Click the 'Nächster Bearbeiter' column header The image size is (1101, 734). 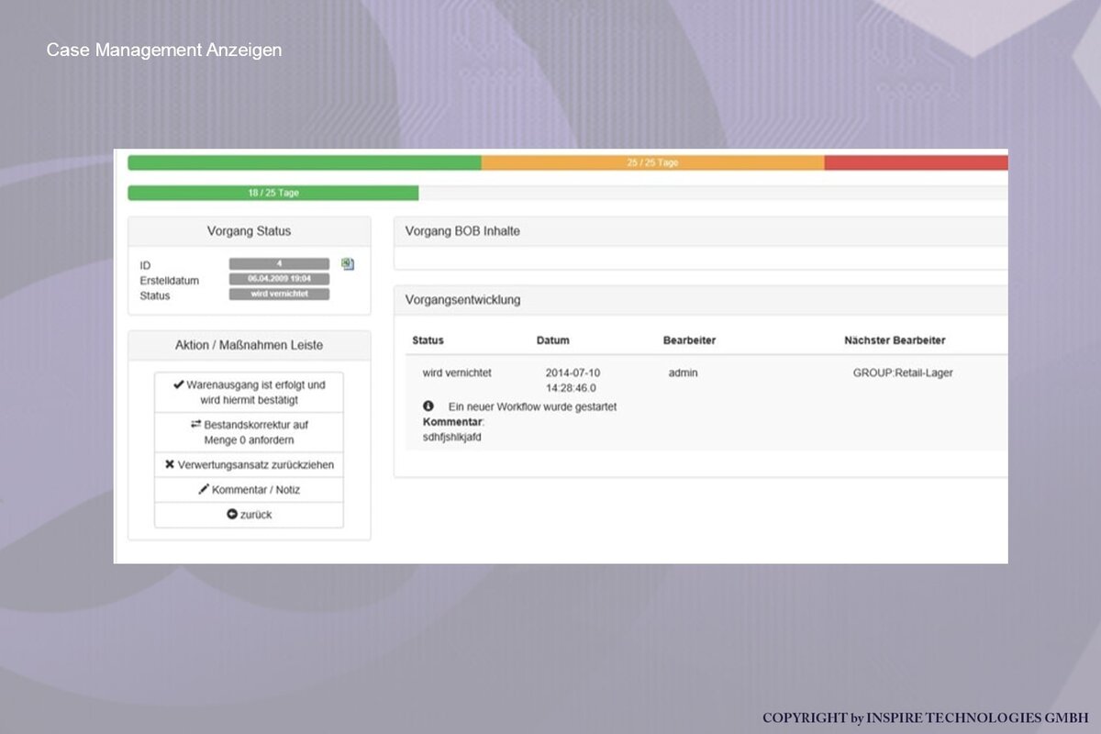coord(895,340)
